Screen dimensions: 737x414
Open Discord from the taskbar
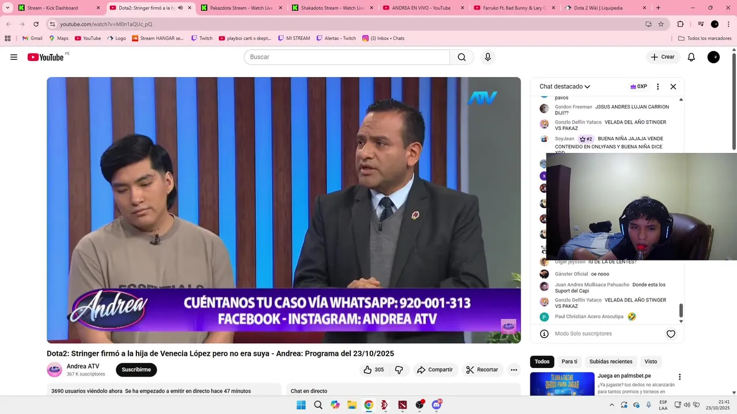(x=436, y=405)
